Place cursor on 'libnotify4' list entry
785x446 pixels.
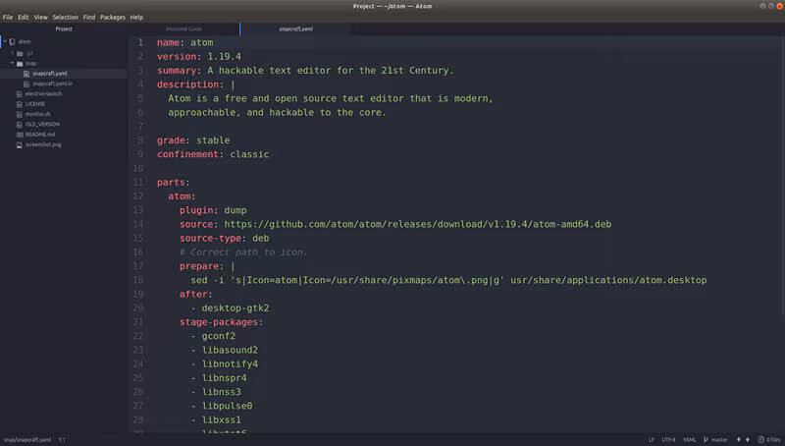pyautogui.click(x=230, y=364)
